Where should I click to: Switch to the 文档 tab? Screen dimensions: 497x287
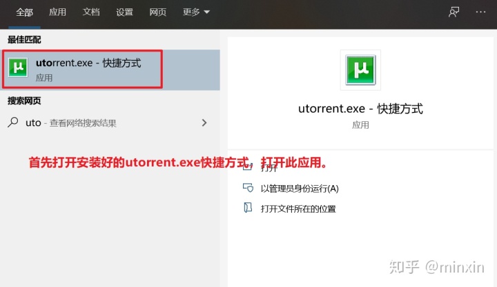(x=91, y=12)
